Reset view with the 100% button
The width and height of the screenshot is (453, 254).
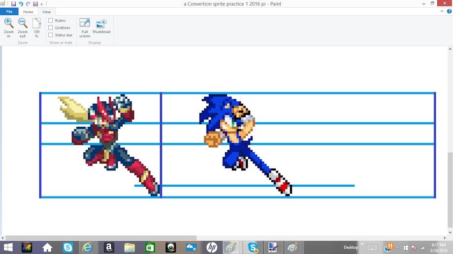(x=36, y=28)
